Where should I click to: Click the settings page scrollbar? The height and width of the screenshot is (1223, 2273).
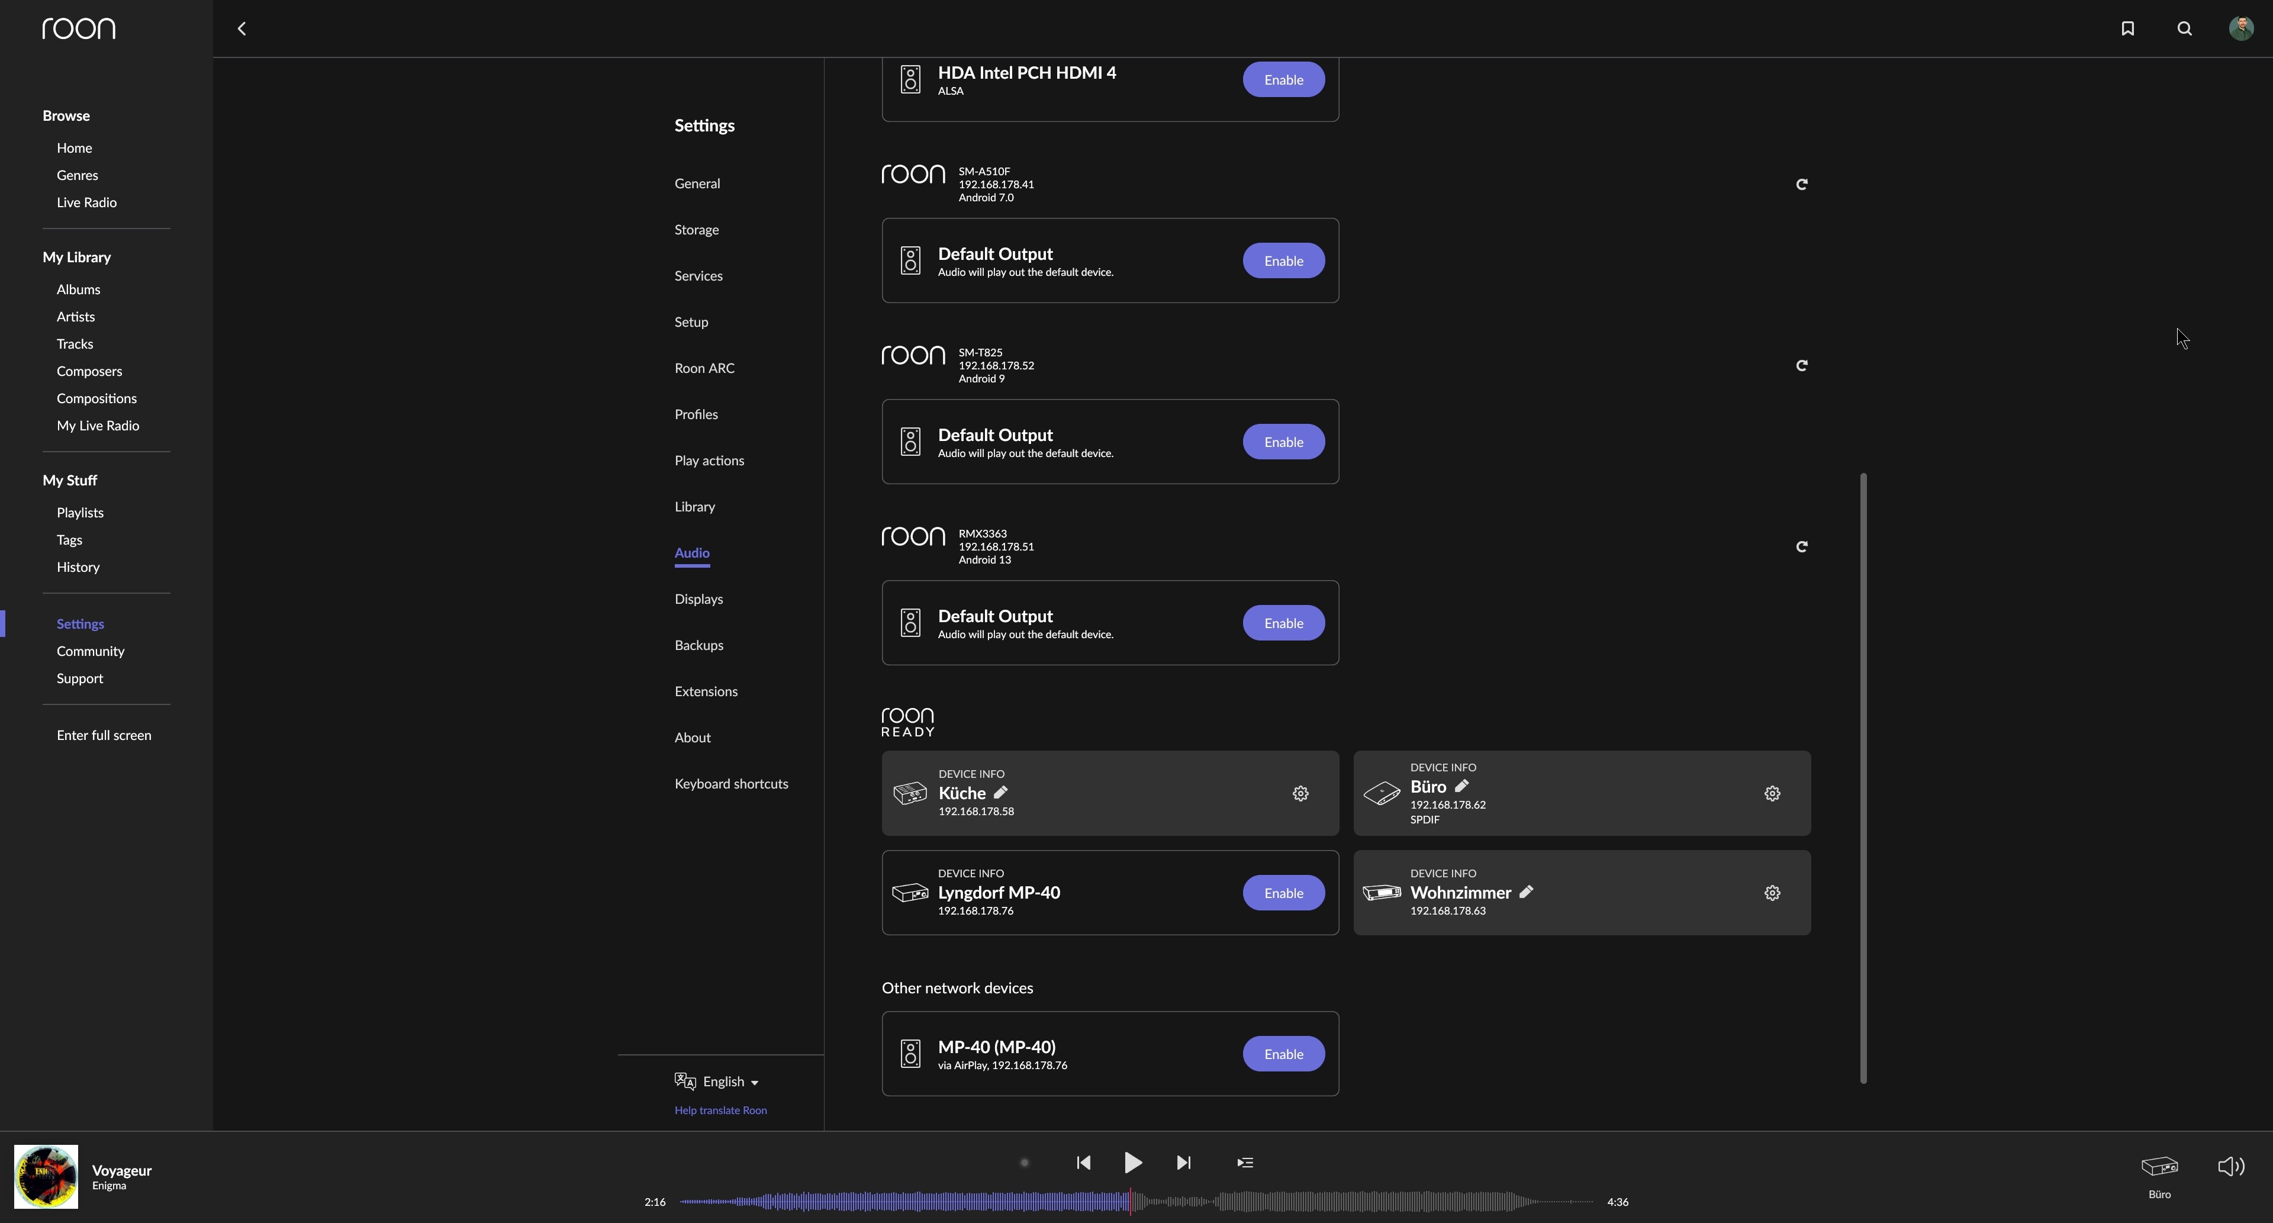click(x=1863, y=778)
